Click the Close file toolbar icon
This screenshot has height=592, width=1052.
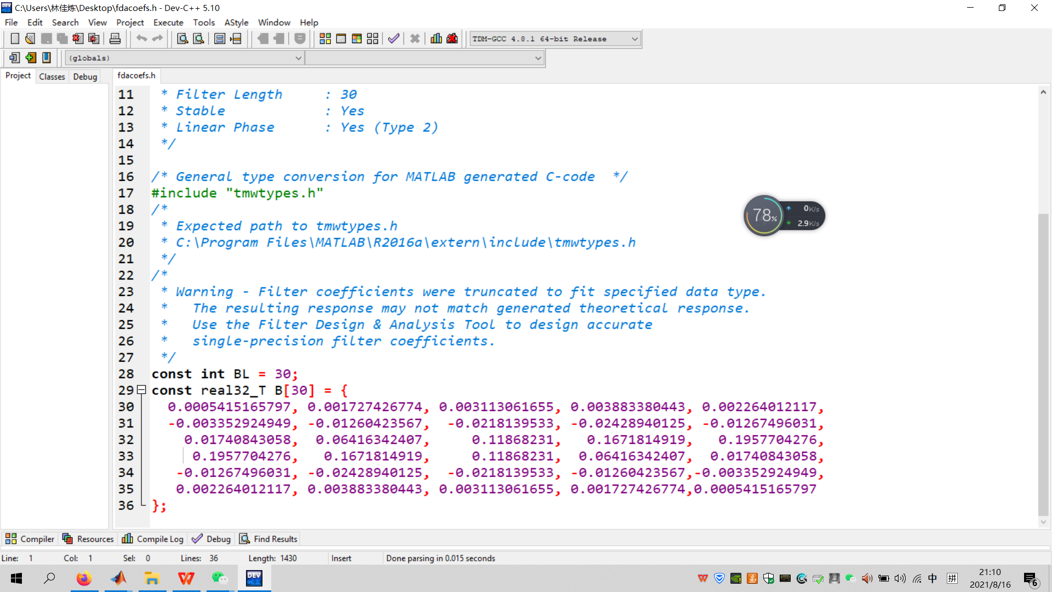tap(78, 38)
